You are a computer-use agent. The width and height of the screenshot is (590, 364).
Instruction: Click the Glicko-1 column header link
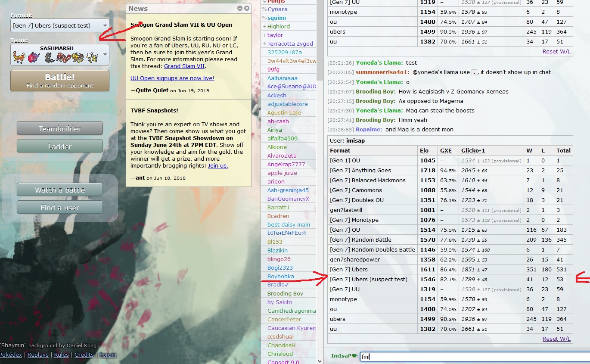point(473,150)
